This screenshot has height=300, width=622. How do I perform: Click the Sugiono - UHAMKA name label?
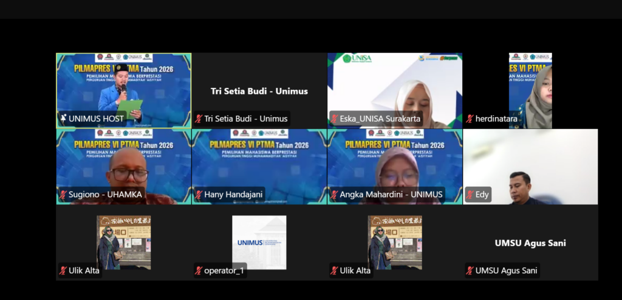tap(105, 195)
